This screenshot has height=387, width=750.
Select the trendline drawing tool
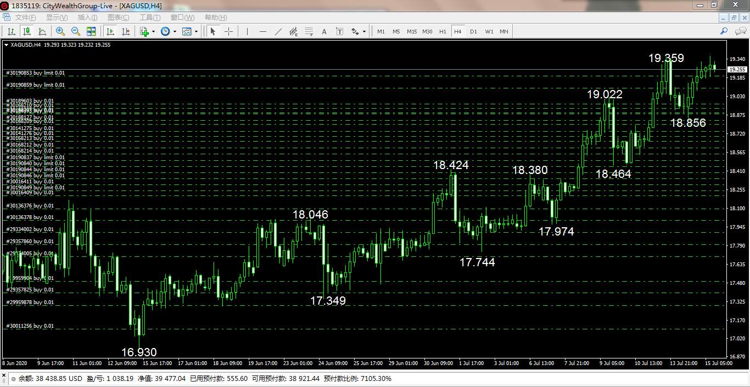[278, 31]
